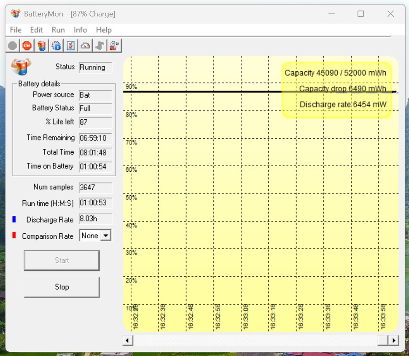
Task: Click the Discharge Rate value 8.03h
Action: 95,219
